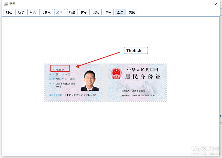Close the 贴图 window with X

216,4
